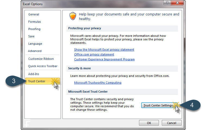205x130 pixels.
Task: Click the Excel Options title bar text
Action: [33, 4]
